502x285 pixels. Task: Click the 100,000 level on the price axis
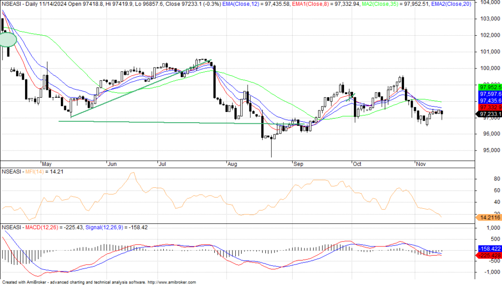pyautogui.click(x=489, y=68)
